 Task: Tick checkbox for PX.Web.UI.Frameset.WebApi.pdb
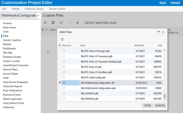64,61
